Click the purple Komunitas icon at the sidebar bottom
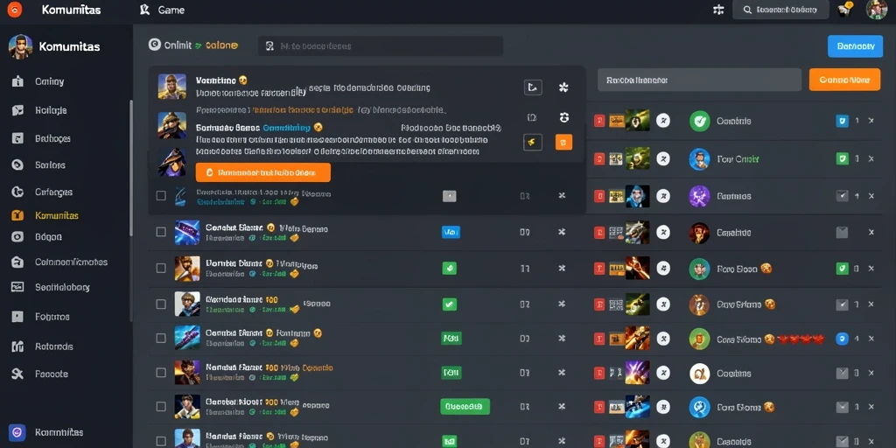Viewport: 896px width, 448px height. tap(17, 432)
